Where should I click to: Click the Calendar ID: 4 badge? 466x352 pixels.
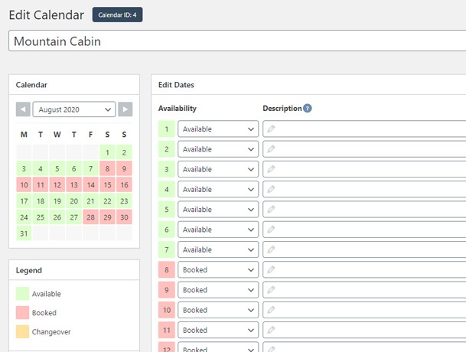pyautogui.click(x=117, y=15)
